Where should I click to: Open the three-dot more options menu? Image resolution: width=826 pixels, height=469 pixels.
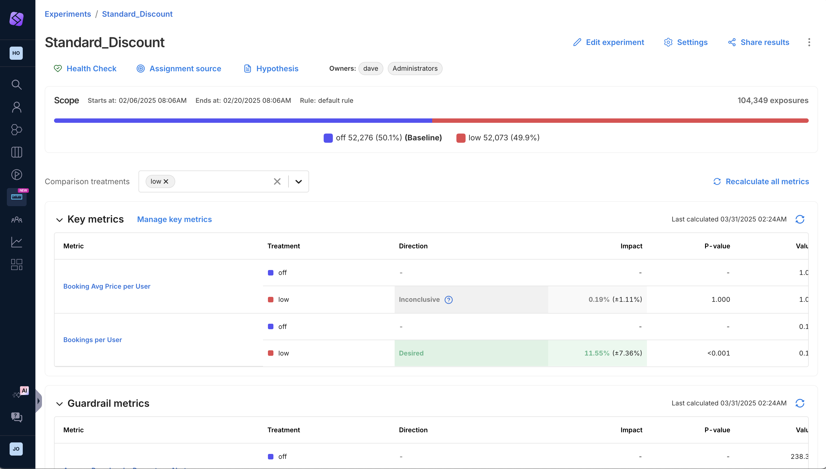point(809,42)
